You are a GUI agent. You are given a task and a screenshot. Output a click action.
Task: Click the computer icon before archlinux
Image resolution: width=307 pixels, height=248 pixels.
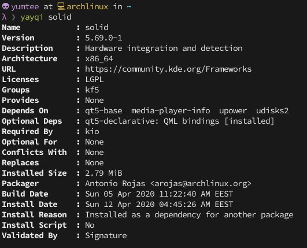pos(61,6)
